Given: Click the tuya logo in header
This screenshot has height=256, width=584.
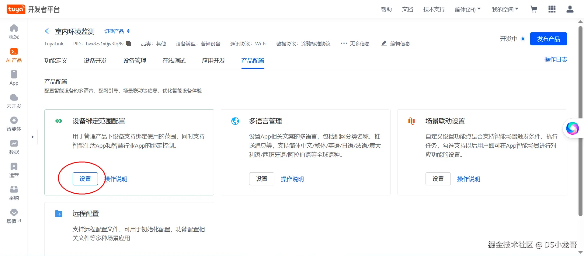Looking at the screenshot, I should tap(16, 9).
